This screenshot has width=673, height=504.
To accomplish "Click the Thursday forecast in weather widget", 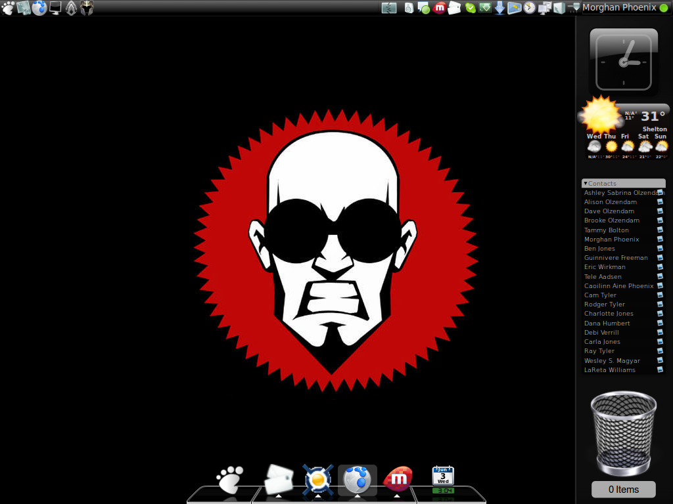I will pos(611,146).
